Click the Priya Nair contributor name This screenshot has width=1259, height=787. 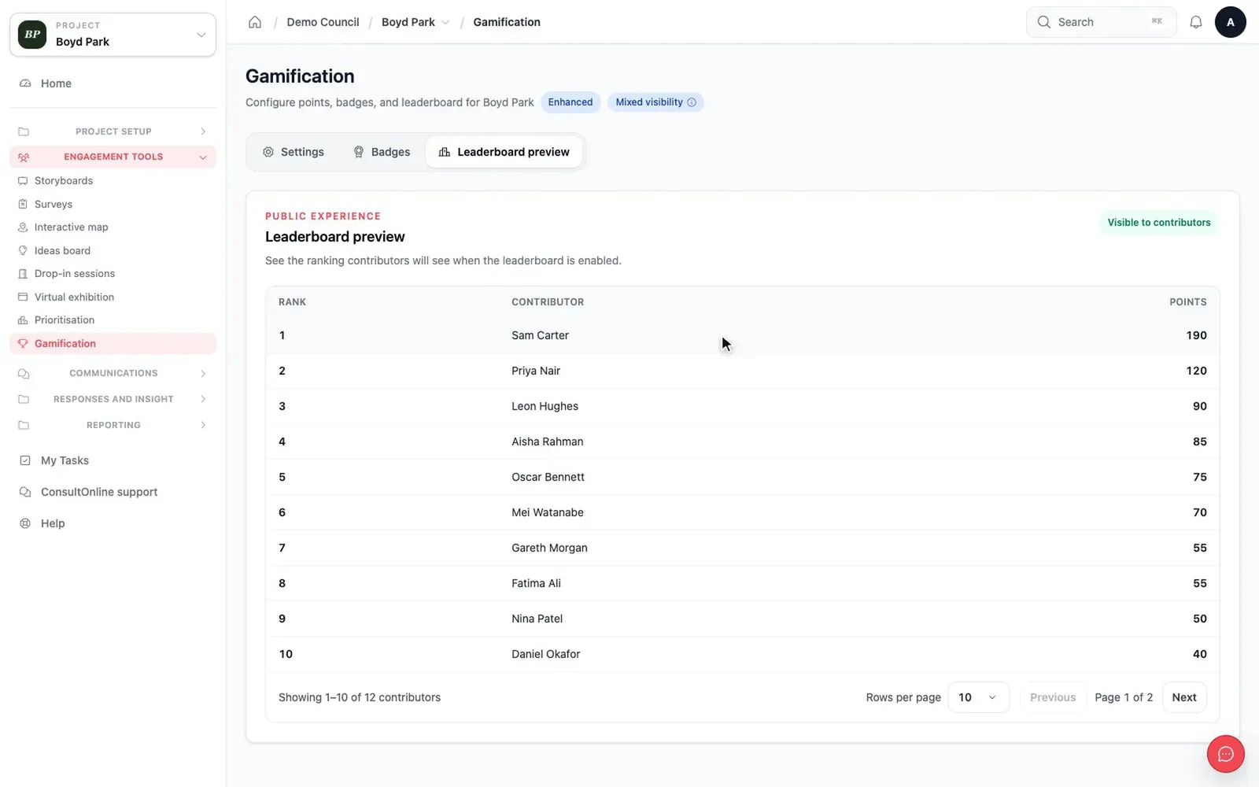pyautogui.click(x=536, y=371)
